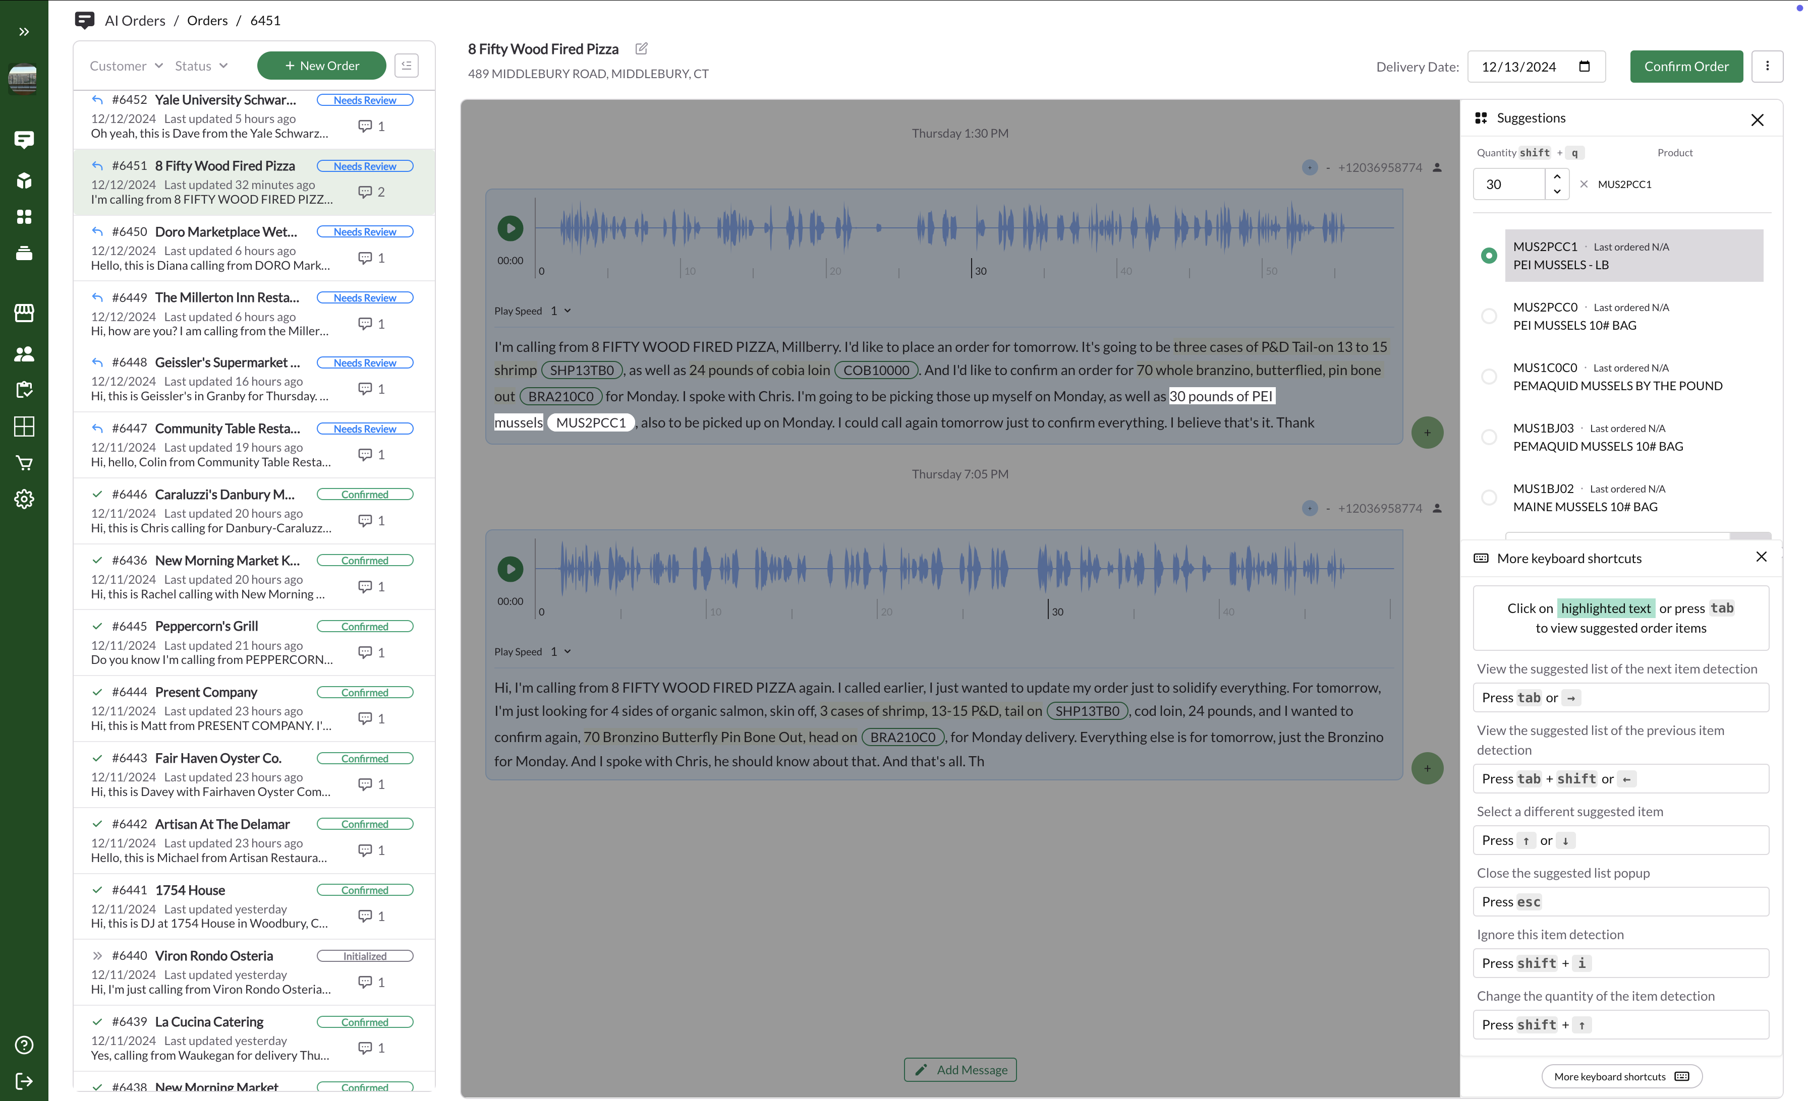This screenshot has height=1101, width=1808.
Task: Select MUS2PCC0 PEI MUSSELS 10# BAG radio
Action: pyautogui.click(x=1489, y=316)
